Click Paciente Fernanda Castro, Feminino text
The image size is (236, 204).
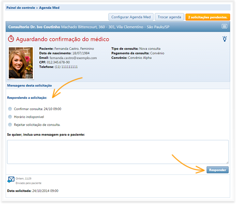pos(66,49)
